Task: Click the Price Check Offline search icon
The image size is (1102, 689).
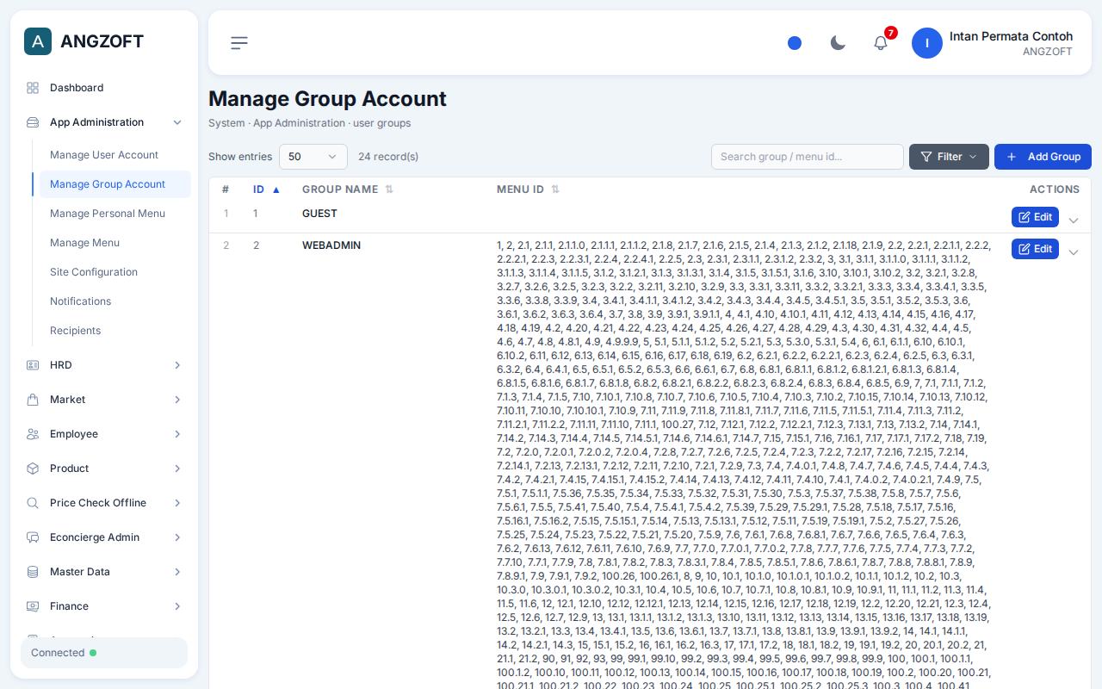Action: pyautogui.click(x=33, y=503)
